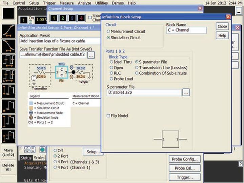244x183 pixels.
Task: Click the C block in circuit diagram
Action: pyautogui.click(x=62, y=73)
